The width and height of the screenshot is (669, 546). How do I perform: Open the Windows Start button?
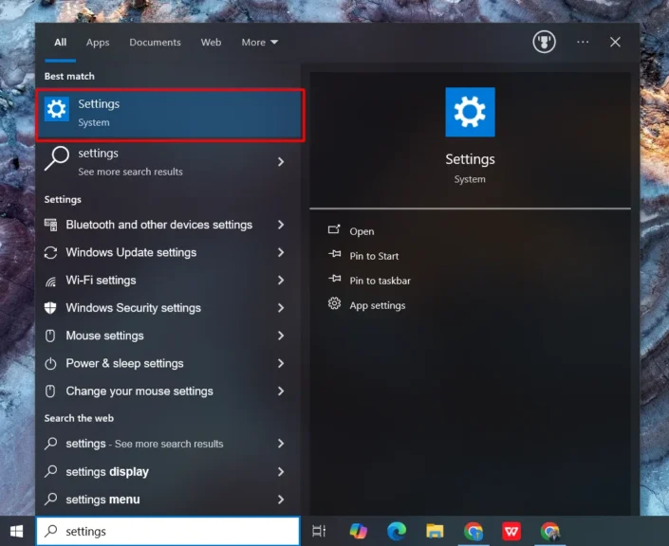17,531
